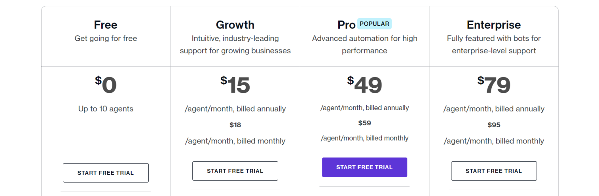Select the $59 monthly billing price
This screenshot has width=599, height=196.
pyautogui.click(x=364, y=123)
